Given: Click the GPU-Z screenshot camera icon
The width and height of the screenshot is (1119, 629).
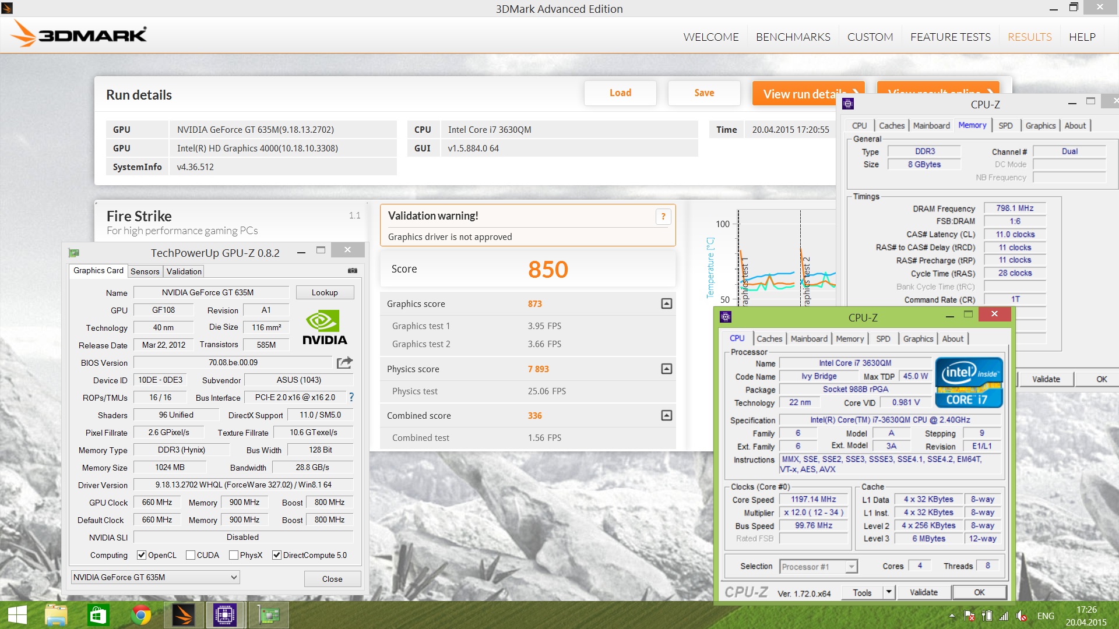Looking at the screenshot, I should tap(353, 271).
